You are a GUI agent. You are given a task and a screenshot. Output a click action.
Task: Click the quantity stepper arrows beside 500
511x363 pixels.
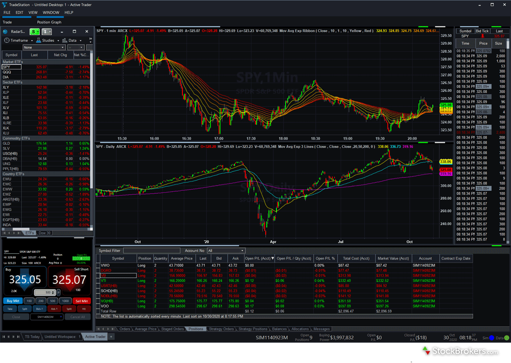pyautogui.click(x=53, y=292)
